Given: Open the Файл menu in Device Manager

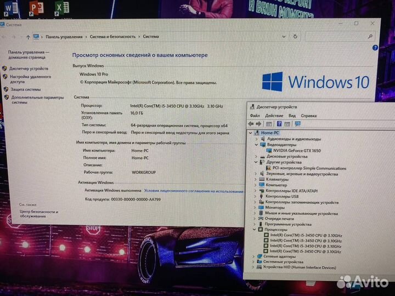Looking at the screenshot, I should (x=255, y=116).
